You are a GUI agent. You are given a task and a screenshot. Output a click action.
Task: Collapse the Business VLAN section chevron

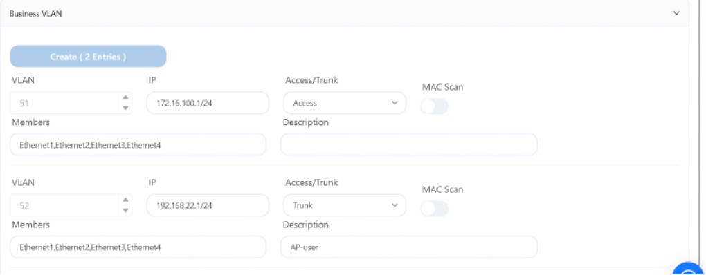click(x=676, y=14)
